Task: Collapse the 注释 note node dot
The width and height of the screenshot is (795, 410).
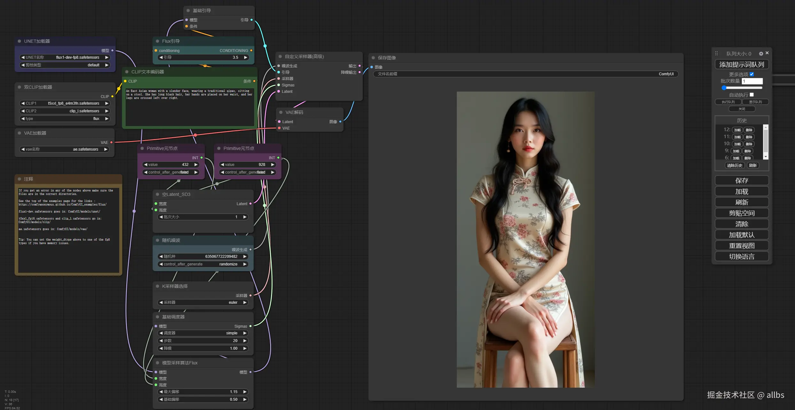Action: coord(19,179)
